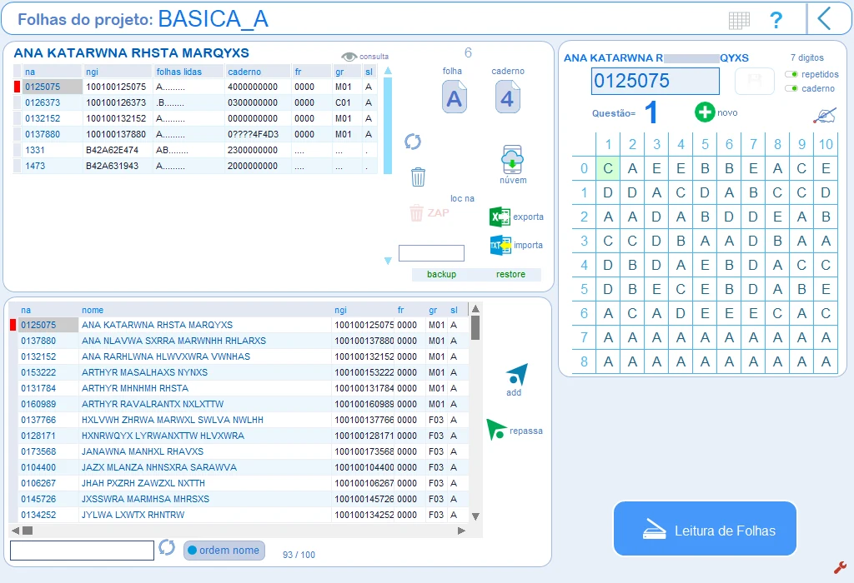Screen dimensions: 854x583
Task: Toggle the consulta eye icon
Action: click(349, 57)
